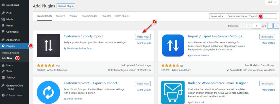Click the Posts pushpin icon
Viewport: 280px width, 104px height.
pos(3,13)
